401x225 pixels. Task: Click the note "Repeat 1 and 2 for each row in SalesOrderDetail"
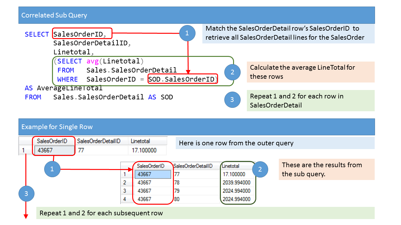click(310, 101)
